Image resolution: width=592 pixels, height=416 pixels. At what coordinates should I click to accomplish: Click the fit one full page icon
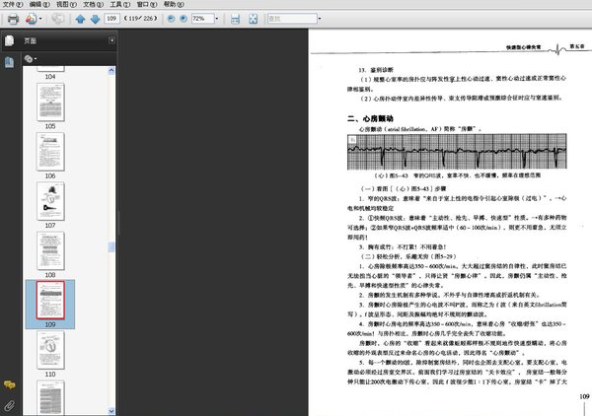tap(253, 19)
